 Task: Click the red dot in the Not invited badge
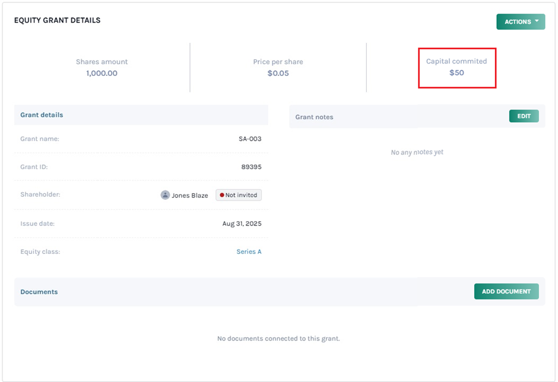(x=222, y=195)
